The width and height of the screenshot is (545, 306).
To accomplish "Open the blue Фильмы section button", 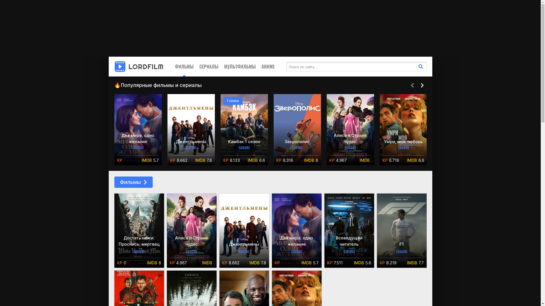I will pyautogui.click(x=133, y=182).
